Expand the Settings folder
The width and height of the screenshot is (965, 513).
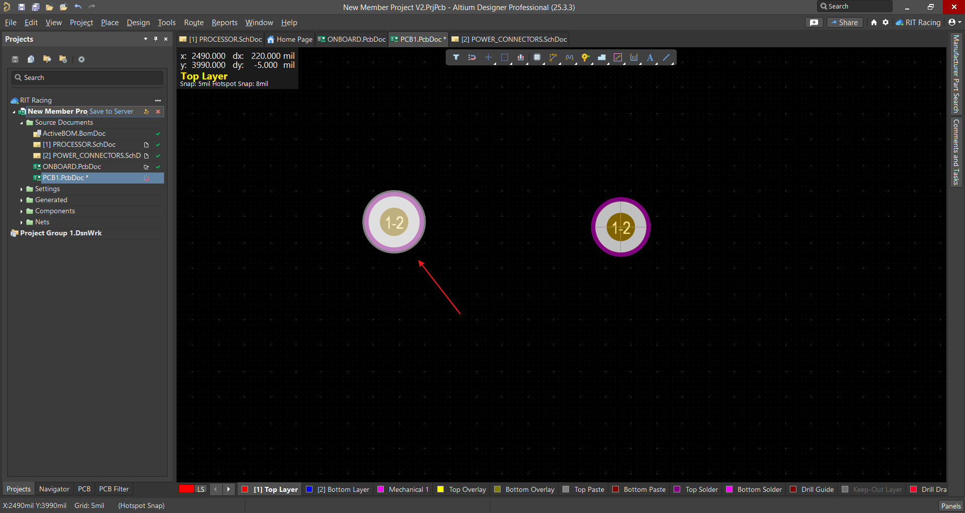pyautogui.click(x=22, y=189)
